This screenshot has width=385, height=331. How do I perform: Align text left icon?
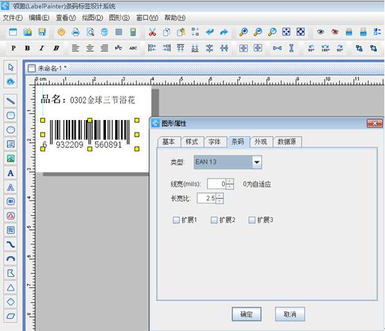click(76, 48)
